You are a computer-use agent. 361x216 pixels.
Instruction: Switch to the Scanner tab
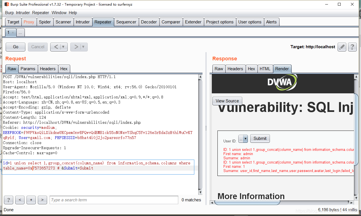click(63, 22)
